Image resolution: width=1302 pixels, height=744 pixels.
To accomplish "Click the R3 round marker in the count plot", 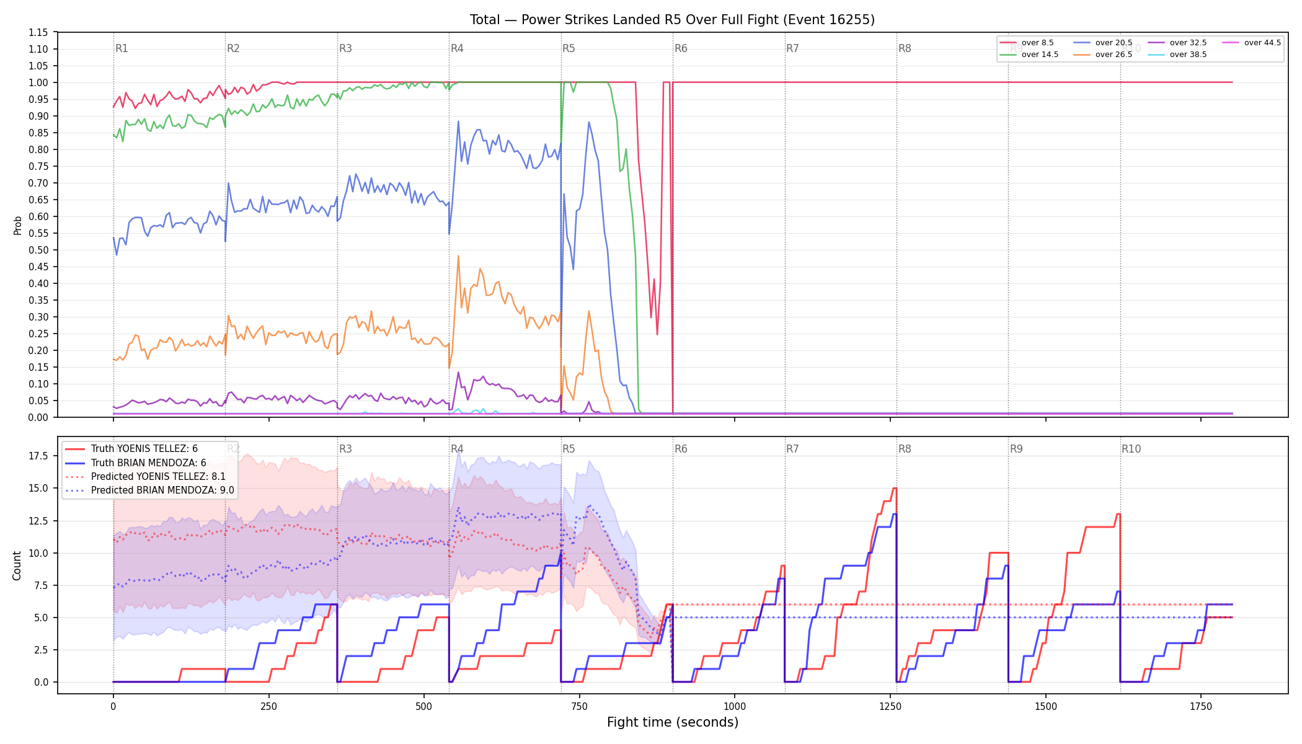I will 345,449.
